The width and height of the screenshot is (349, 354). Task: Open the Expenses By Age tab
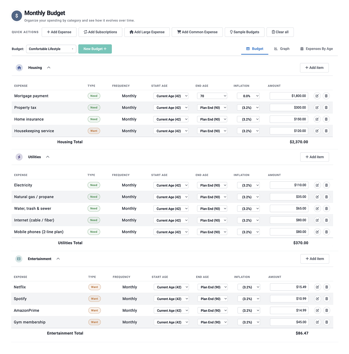click(316, 49)
